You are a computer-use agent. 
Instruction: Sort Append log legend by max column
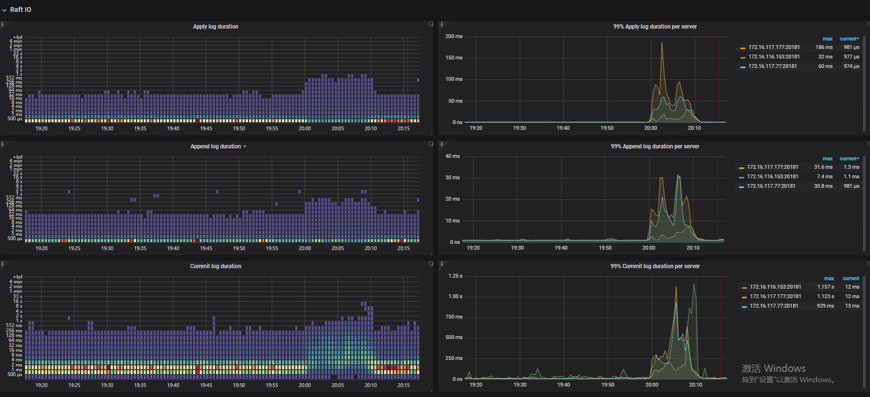[828, 159]
